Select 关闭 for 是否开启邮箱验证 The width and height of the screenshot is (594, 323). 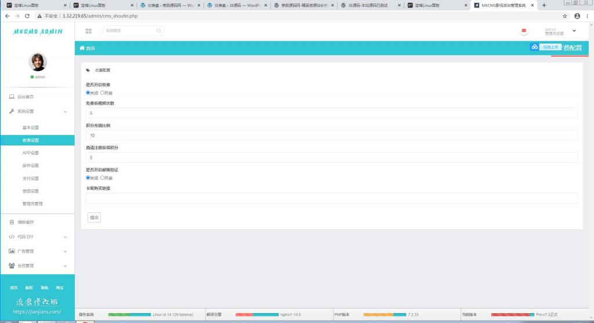pyautogui.click(x=88, y=178)
